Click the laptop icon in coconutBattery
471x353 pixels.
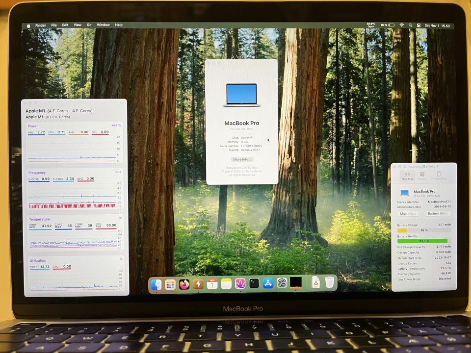pos(405,192)
